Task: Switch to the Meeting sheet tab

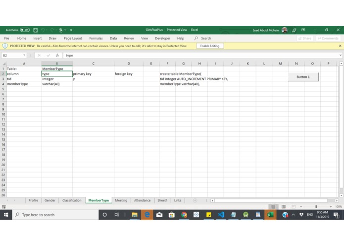Action: pyautogui.click(x=121, y=200)
